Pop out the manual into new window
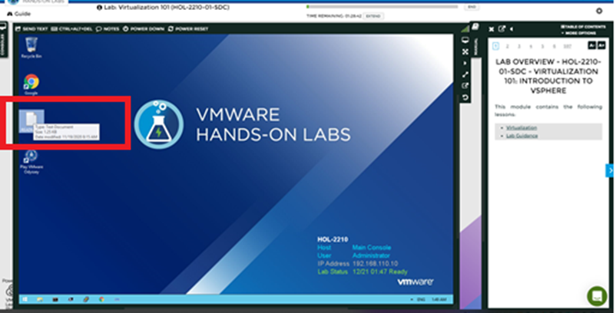The image size is (616, 313). pos(502,29)
